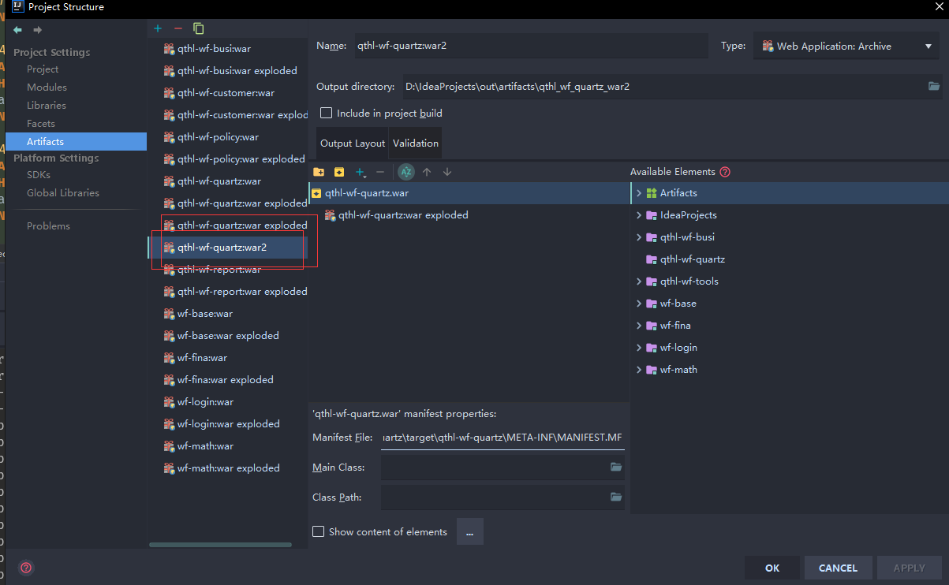
Task: Expand the IdeaProjects node
Action: pos(639,215)
